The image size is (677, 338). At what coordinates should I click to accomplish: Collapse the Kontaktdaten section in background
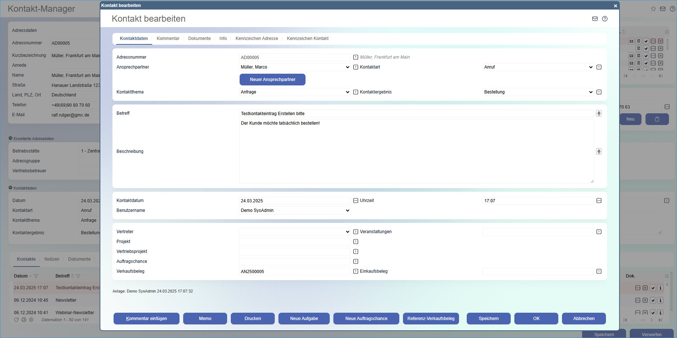tap(11, 188)
